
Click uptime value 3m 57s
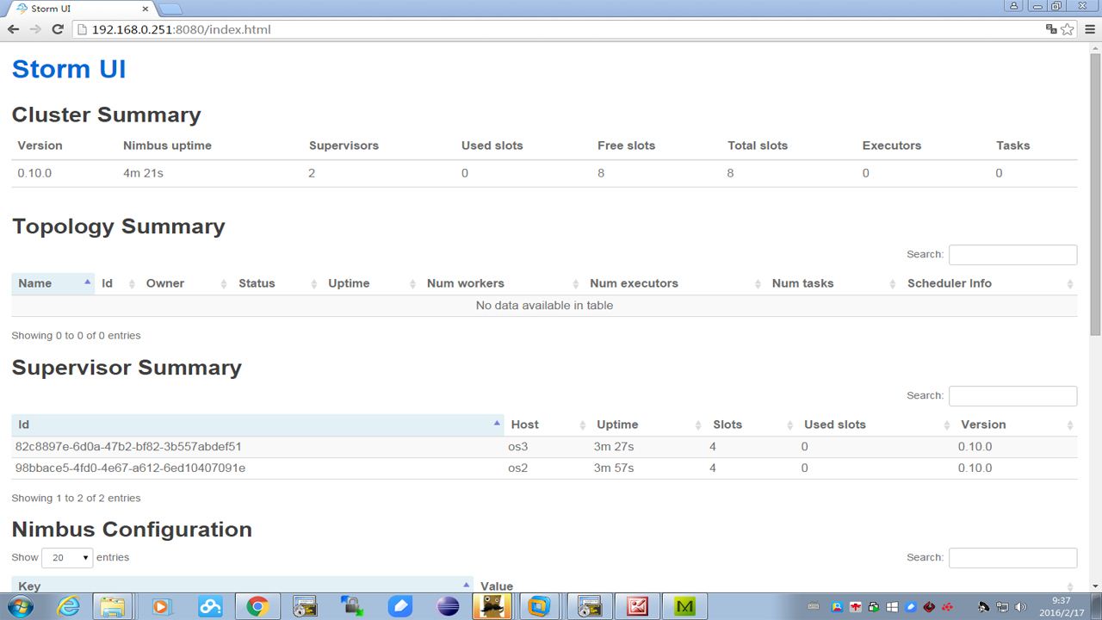(614, 468)
